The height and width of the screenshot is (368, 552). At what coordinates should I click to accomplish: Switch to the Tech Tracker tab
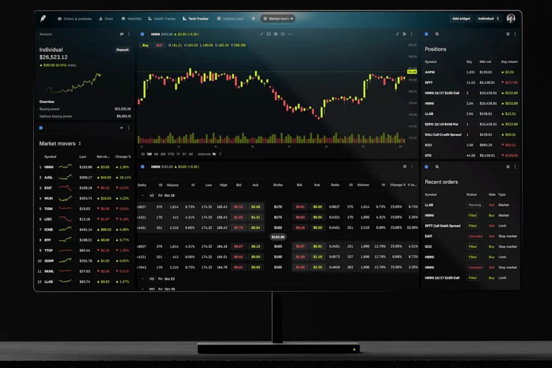[196, 18]
